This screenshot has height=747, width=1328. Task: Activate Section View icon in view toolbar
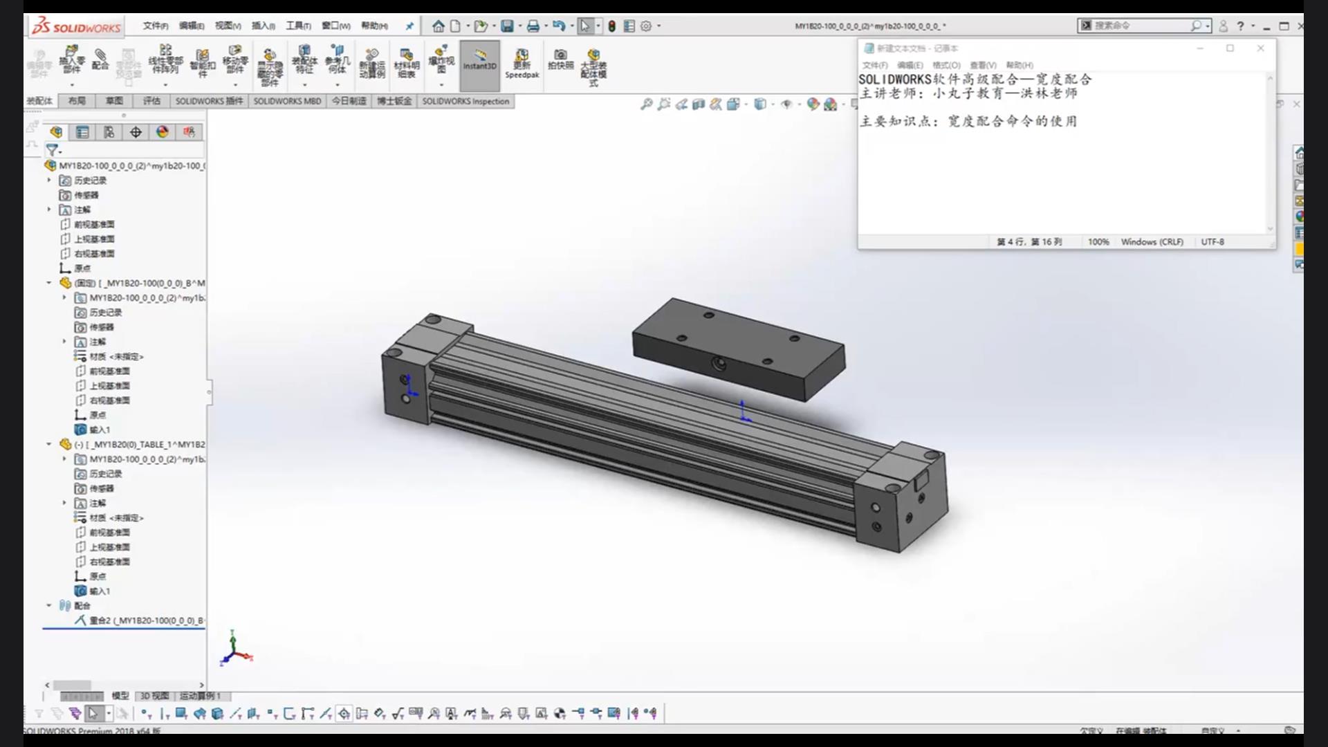point(699,104)
